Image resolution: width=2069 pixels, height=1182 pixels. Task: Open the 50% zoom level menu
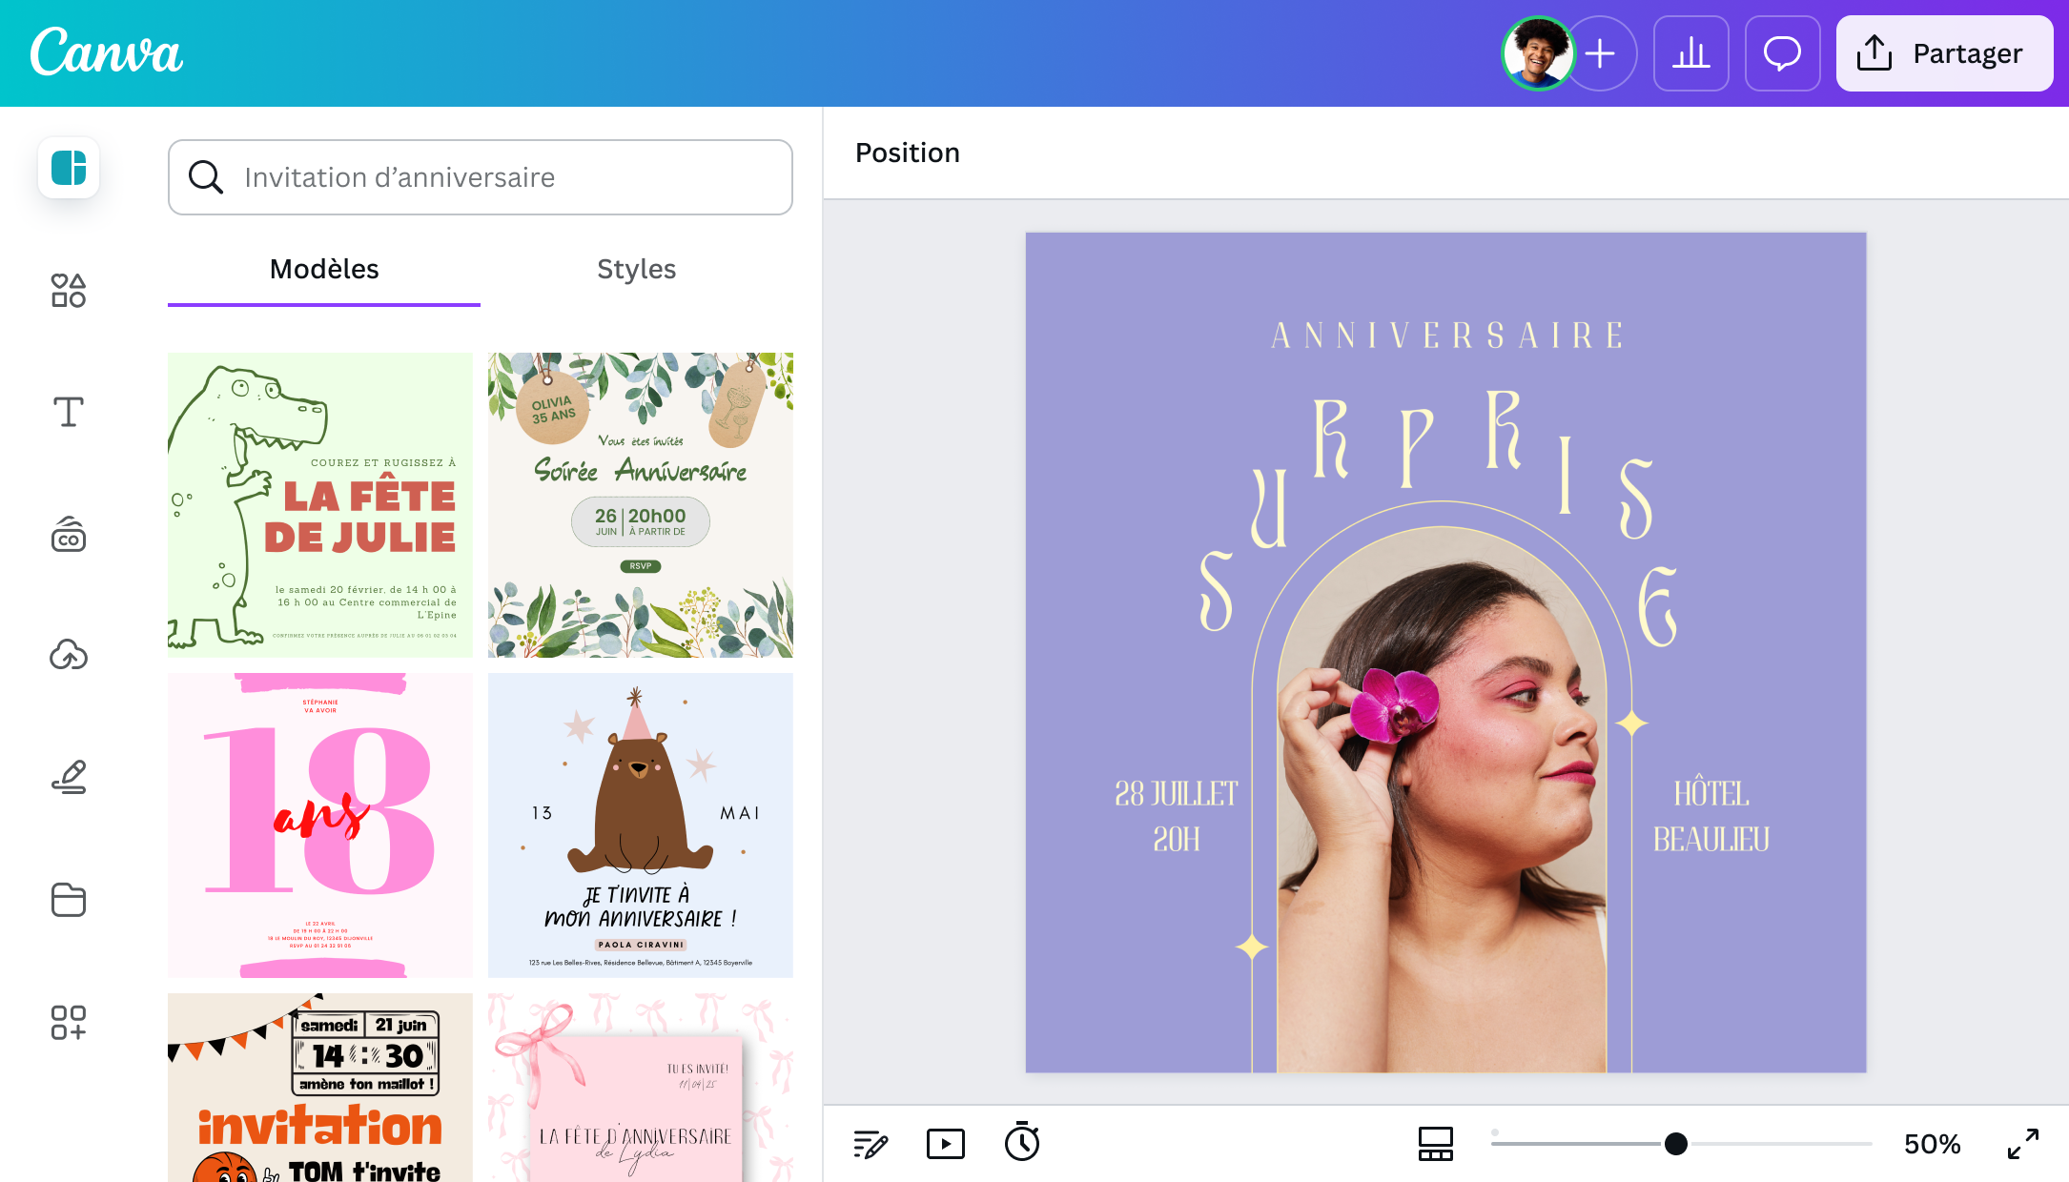point(1932,1144)
